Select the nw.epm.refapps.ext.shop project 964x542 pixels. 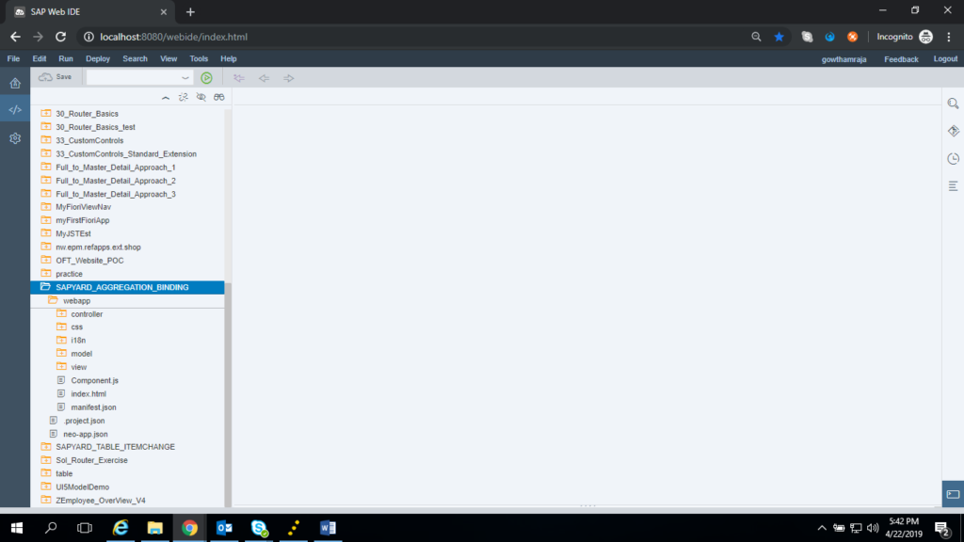tap(98, 247)
